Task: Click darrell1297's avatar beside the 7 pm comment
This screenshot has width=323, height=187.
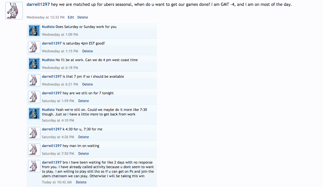Action: click(x=34, y=80)
